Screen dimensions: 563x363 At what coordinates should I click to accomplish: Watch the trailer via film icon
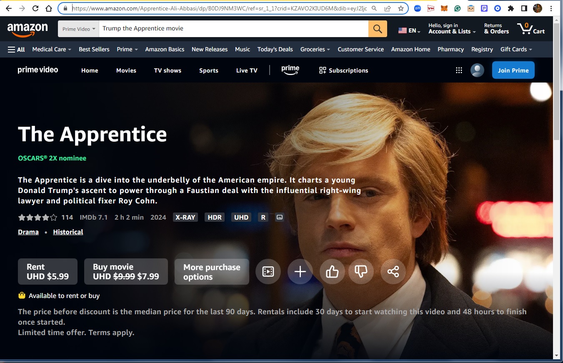pos(268,272)
